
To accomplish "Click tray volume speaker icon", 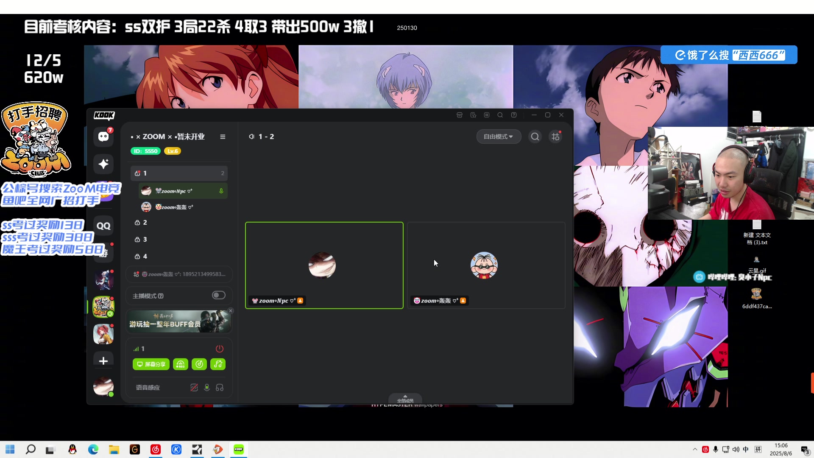I will tap(736, 450).
